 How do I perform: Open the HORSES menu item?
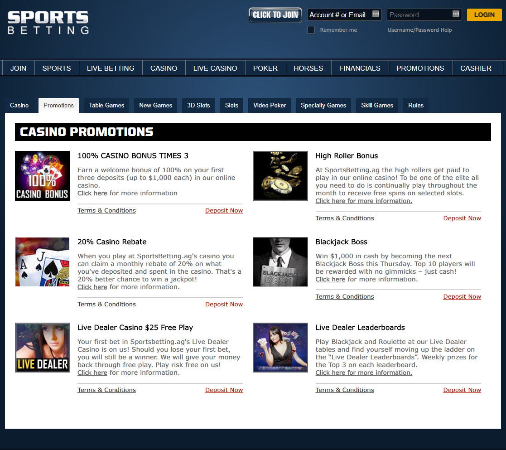coord(308,68)
